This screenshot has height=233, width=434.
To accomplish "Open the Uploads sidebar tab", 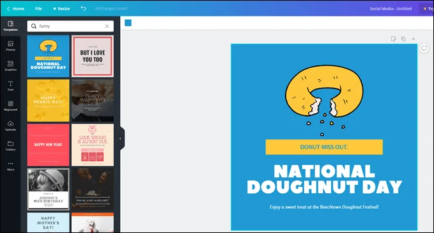I will coord(10,125).
